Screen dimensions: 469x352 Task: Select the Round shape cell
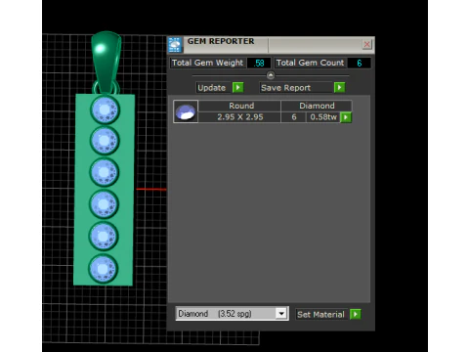pos(239,106)
